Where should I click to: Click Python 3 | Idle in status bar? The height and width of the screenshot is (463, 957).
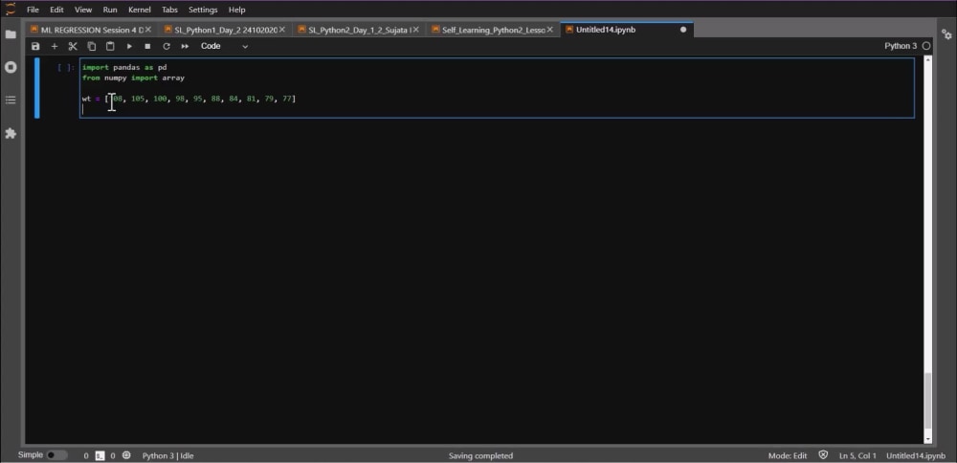(167, 455)
